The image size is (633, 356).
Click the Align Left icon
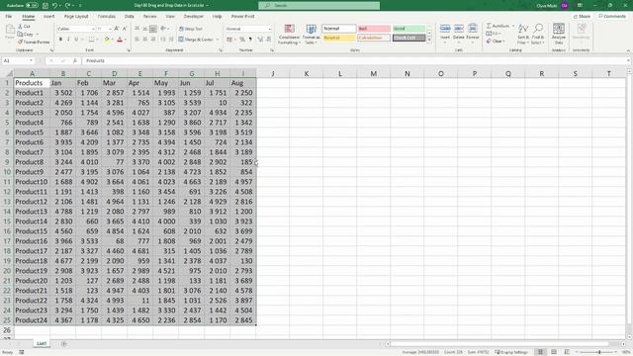tap(137, 40)
